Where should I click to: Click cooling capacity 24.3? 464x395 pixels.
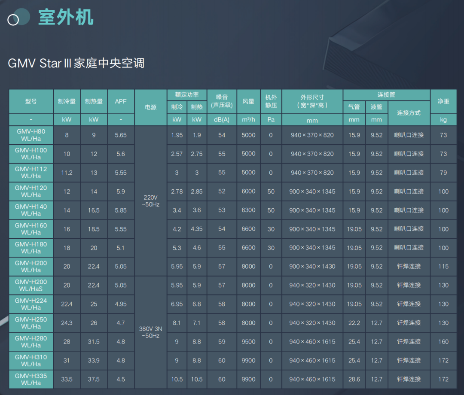(x=67, y=323)
